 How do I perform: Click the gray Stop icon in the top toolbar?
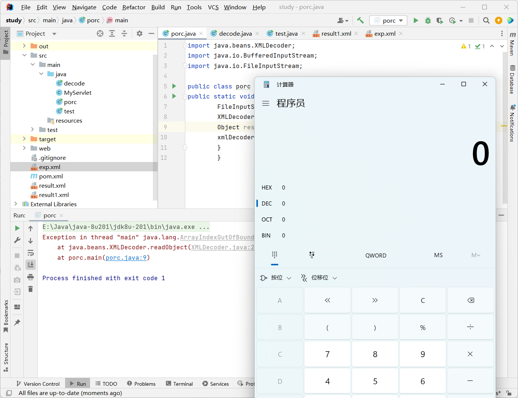471,20
